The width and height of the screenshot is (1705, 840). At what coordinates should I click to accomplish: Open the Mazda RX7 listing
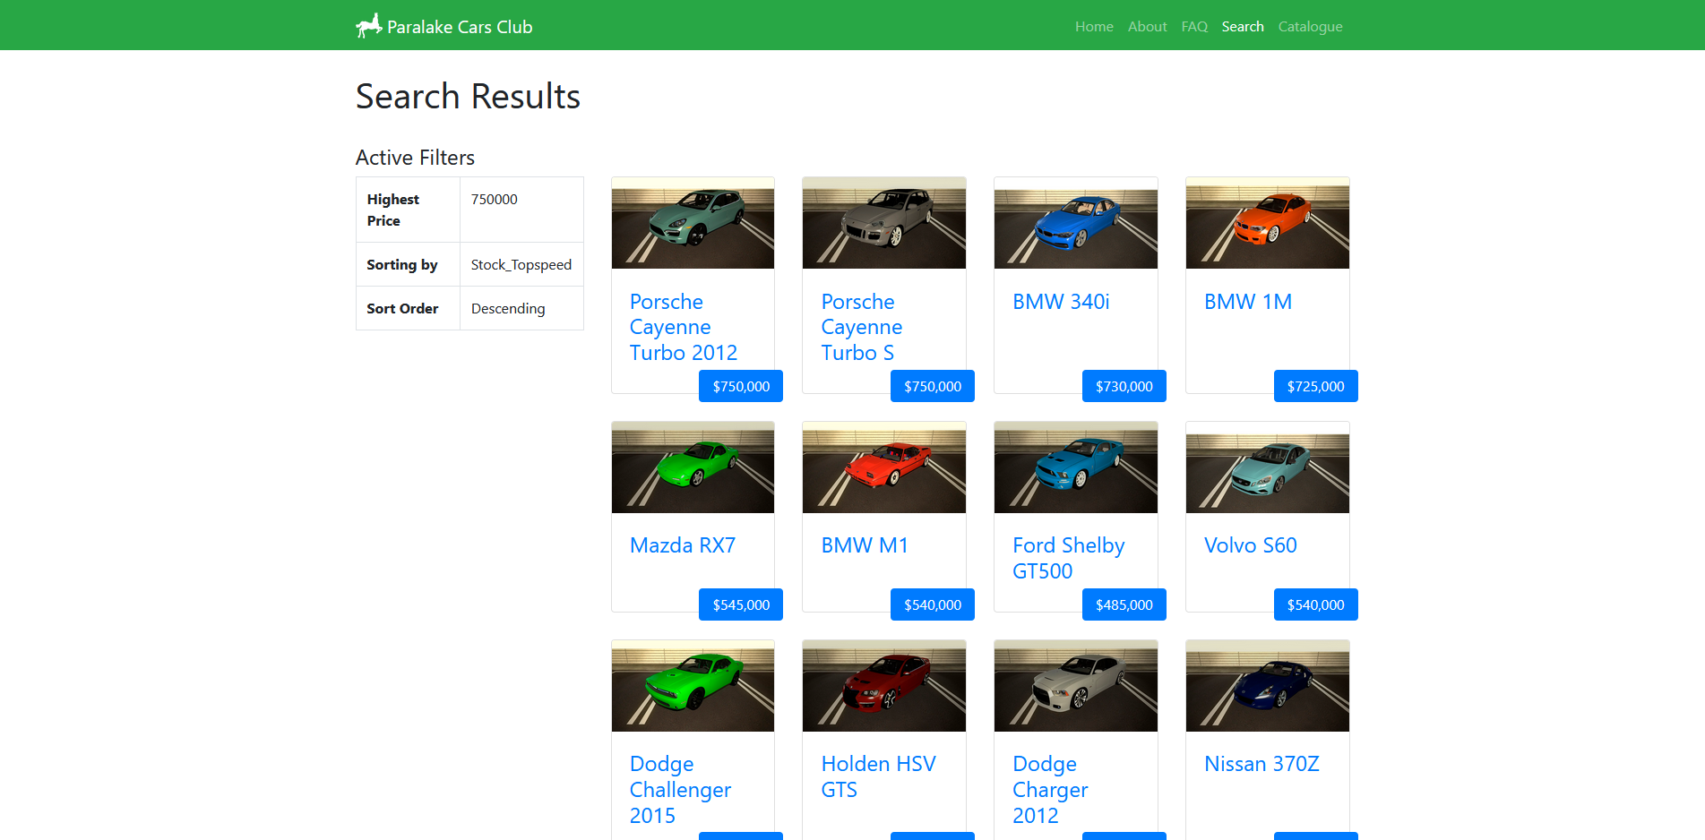pos(682,544)
